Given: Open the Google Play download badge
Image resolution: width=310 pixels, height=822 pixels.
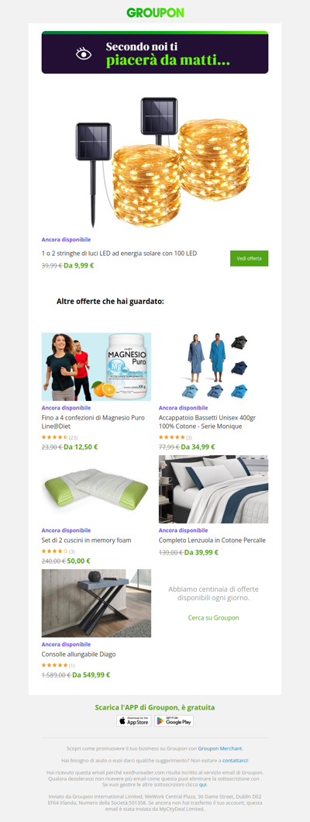Looking at the screenshot, I should pyautogui.click(x=174, y=721).
